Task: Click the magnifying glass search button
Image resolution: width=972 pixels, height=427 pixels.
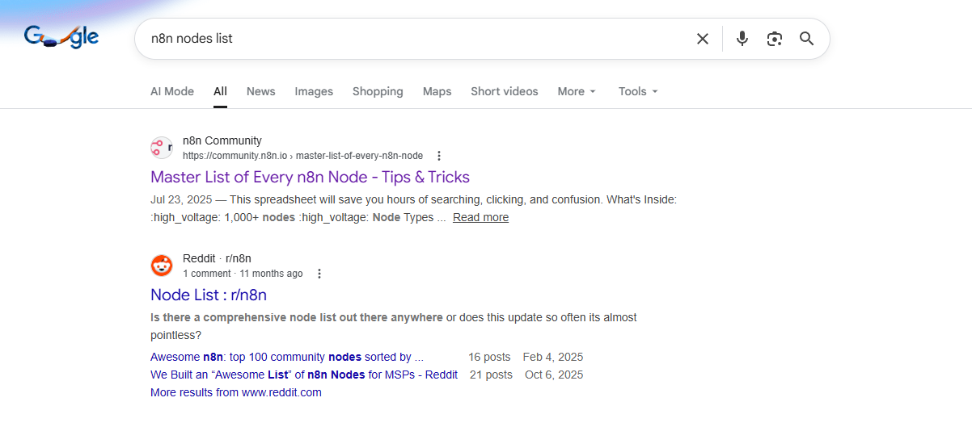Action: pos(806,39)
